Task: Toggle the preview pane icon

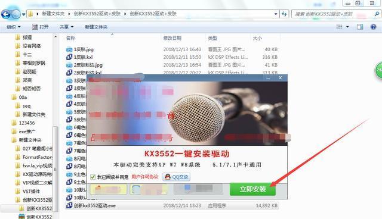Action: click(x=360, y=27)
